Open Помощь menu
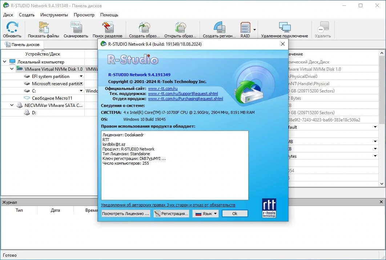The width and height of the screenshot is (386, 260). pyautogui.click(x=109, y=15)
